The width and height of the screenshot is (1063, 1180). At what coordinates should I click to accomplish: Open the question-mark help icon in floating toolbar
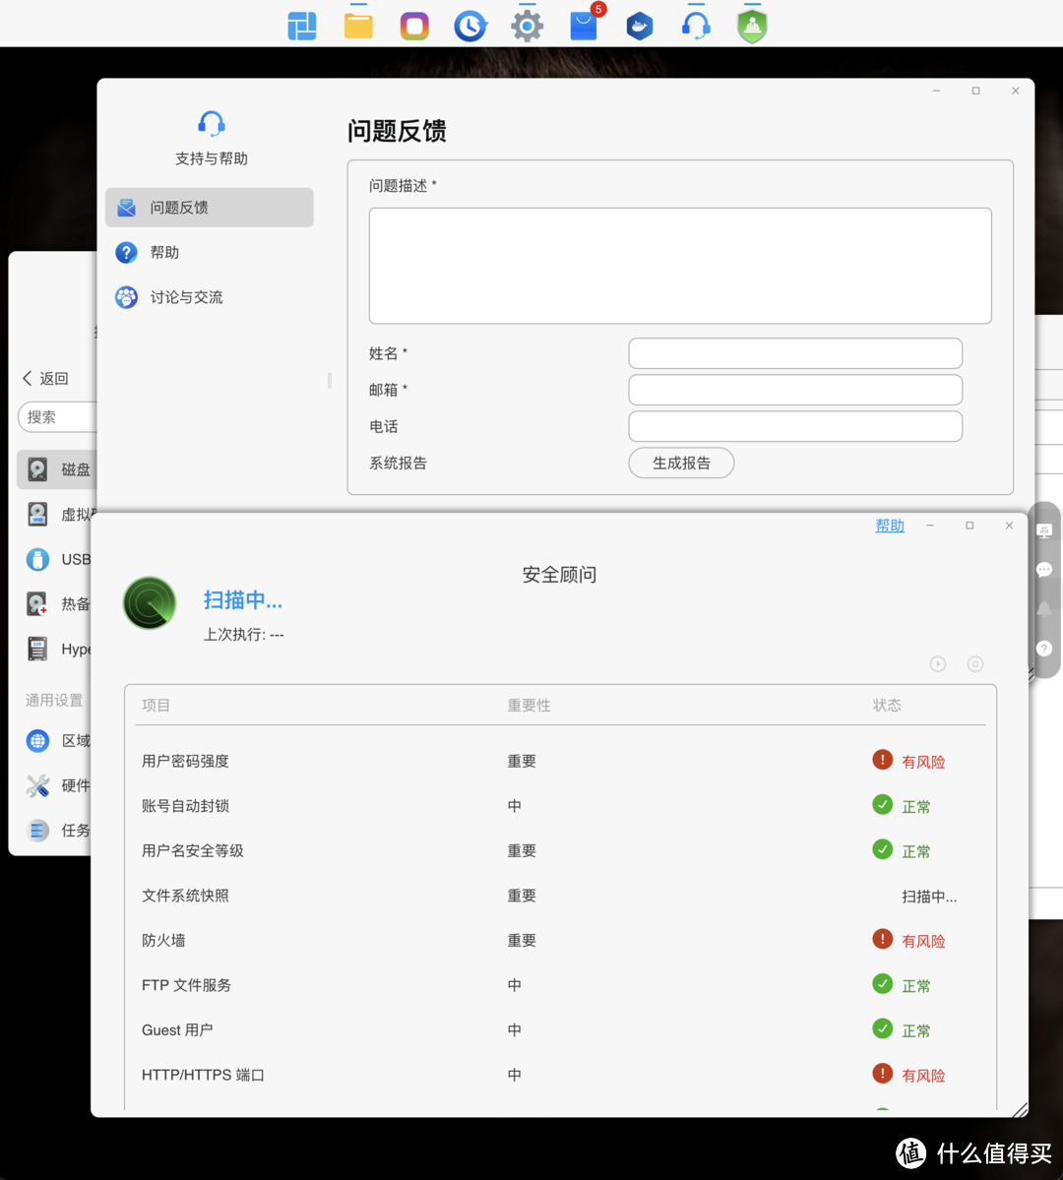[1044, 648]
